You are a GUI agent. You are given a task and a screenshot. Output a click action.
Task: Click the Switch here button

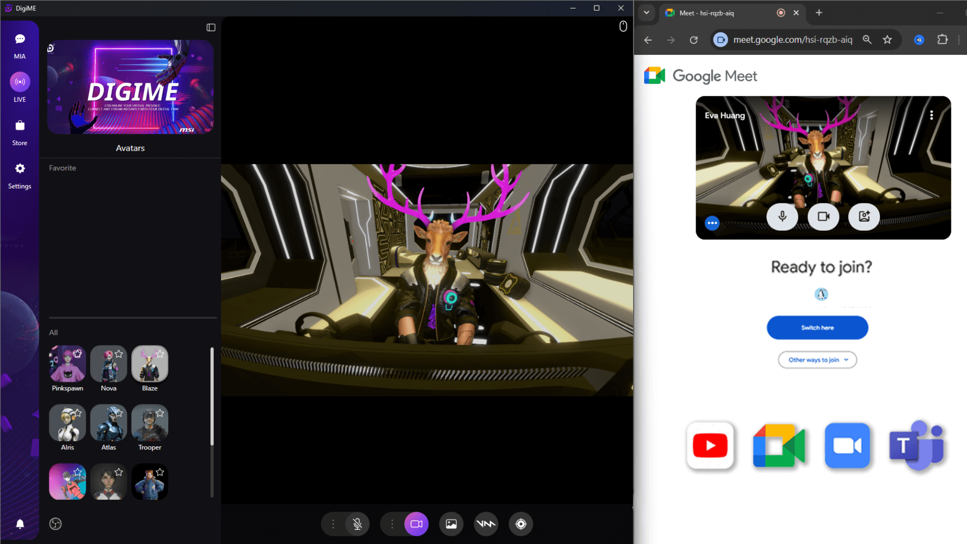point(817,328)
